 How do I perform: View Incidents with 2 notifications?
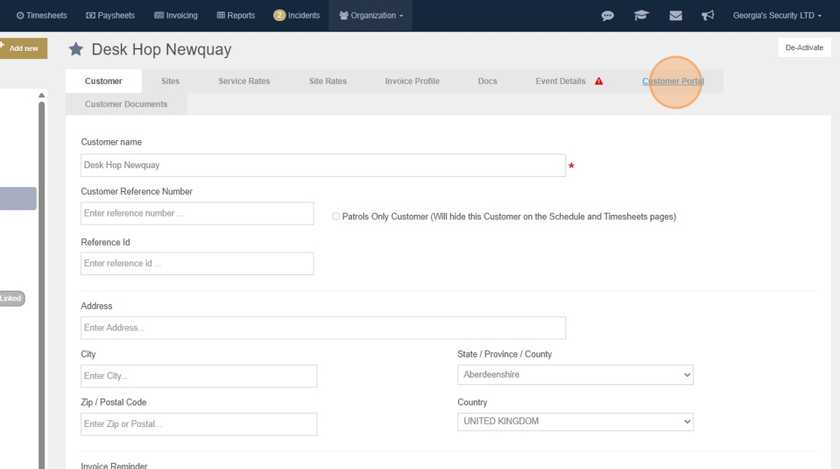[296, 16]
